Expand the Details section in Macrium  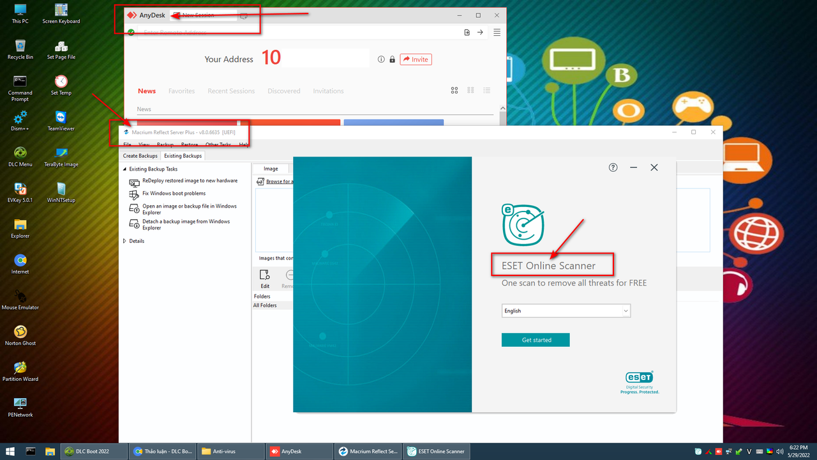click(124, 241)
